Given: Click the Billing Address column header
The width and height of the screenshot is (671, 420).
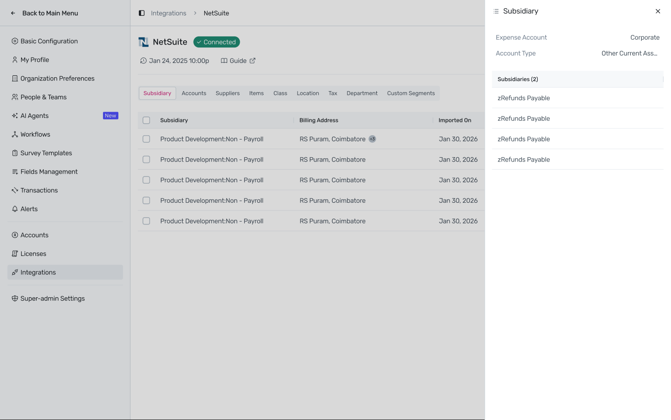Looking at the screenshot, I should pos(319,120).
